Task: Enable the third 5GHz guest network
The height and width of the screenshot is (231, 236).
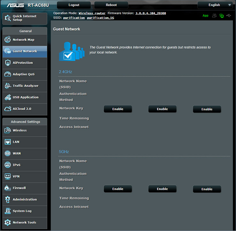Action: coord(207,189)
